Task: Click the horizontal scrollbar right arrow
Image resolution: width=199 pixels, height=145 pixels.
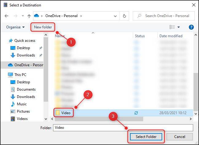Action: 190,119
